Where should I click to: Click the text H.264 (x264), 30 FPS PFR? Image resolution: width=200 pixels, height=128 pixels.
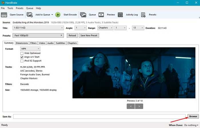point(33,67)
